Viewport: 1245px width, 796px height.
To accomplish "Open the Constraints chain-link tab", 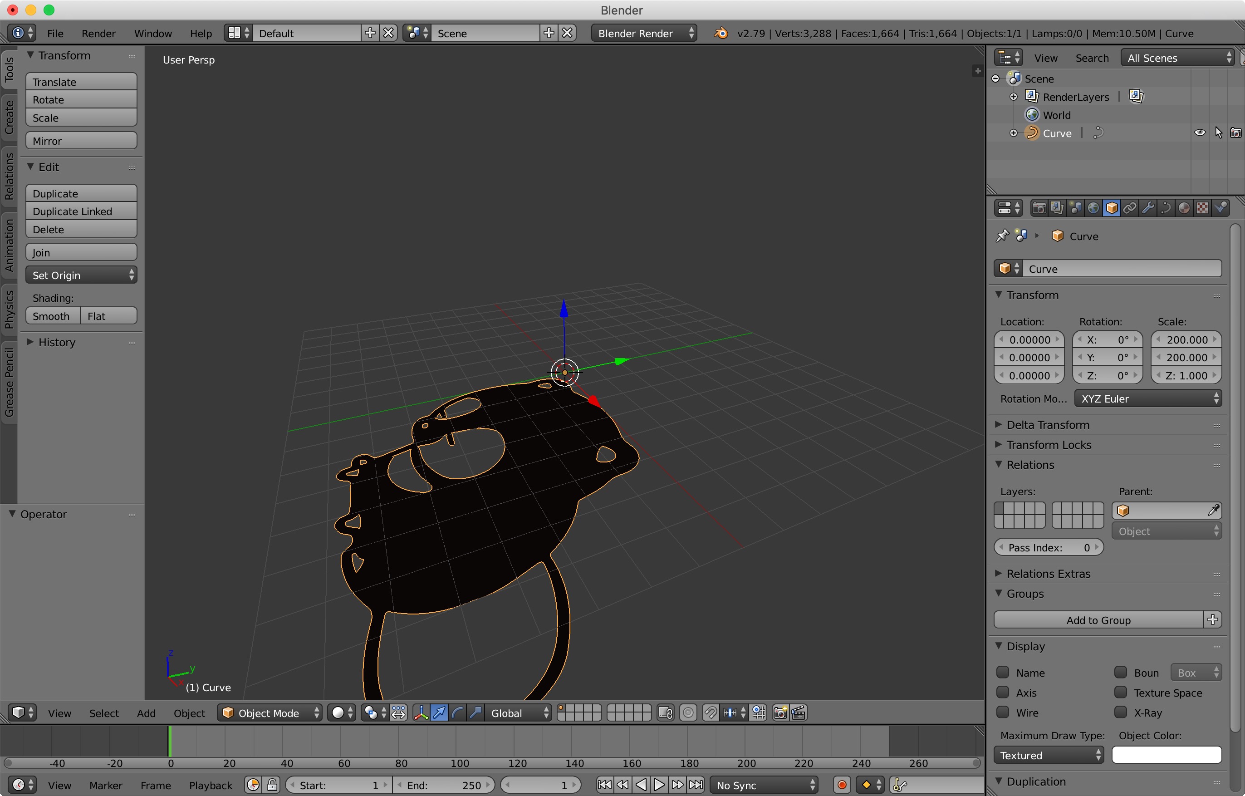I will pyautogui.click(x=1130, y=208).
